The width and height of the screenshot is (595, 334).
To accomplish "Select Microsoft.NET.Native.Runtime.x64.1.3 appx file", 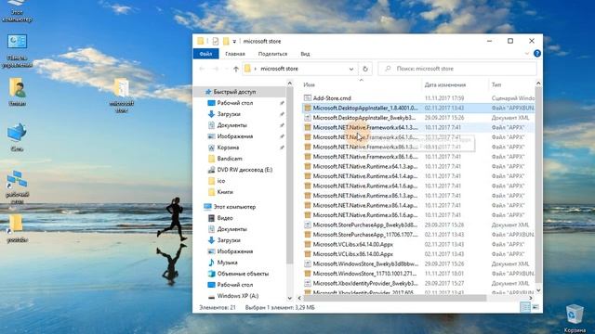I will (x=365, y=166).
